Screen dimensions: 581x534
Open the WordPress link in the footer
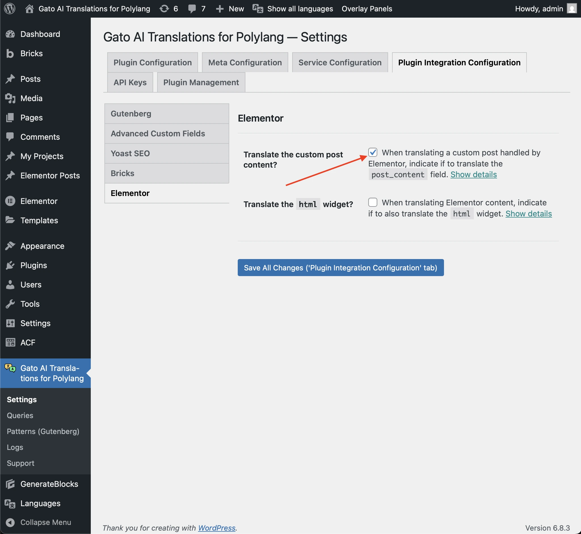coord(216,528)
